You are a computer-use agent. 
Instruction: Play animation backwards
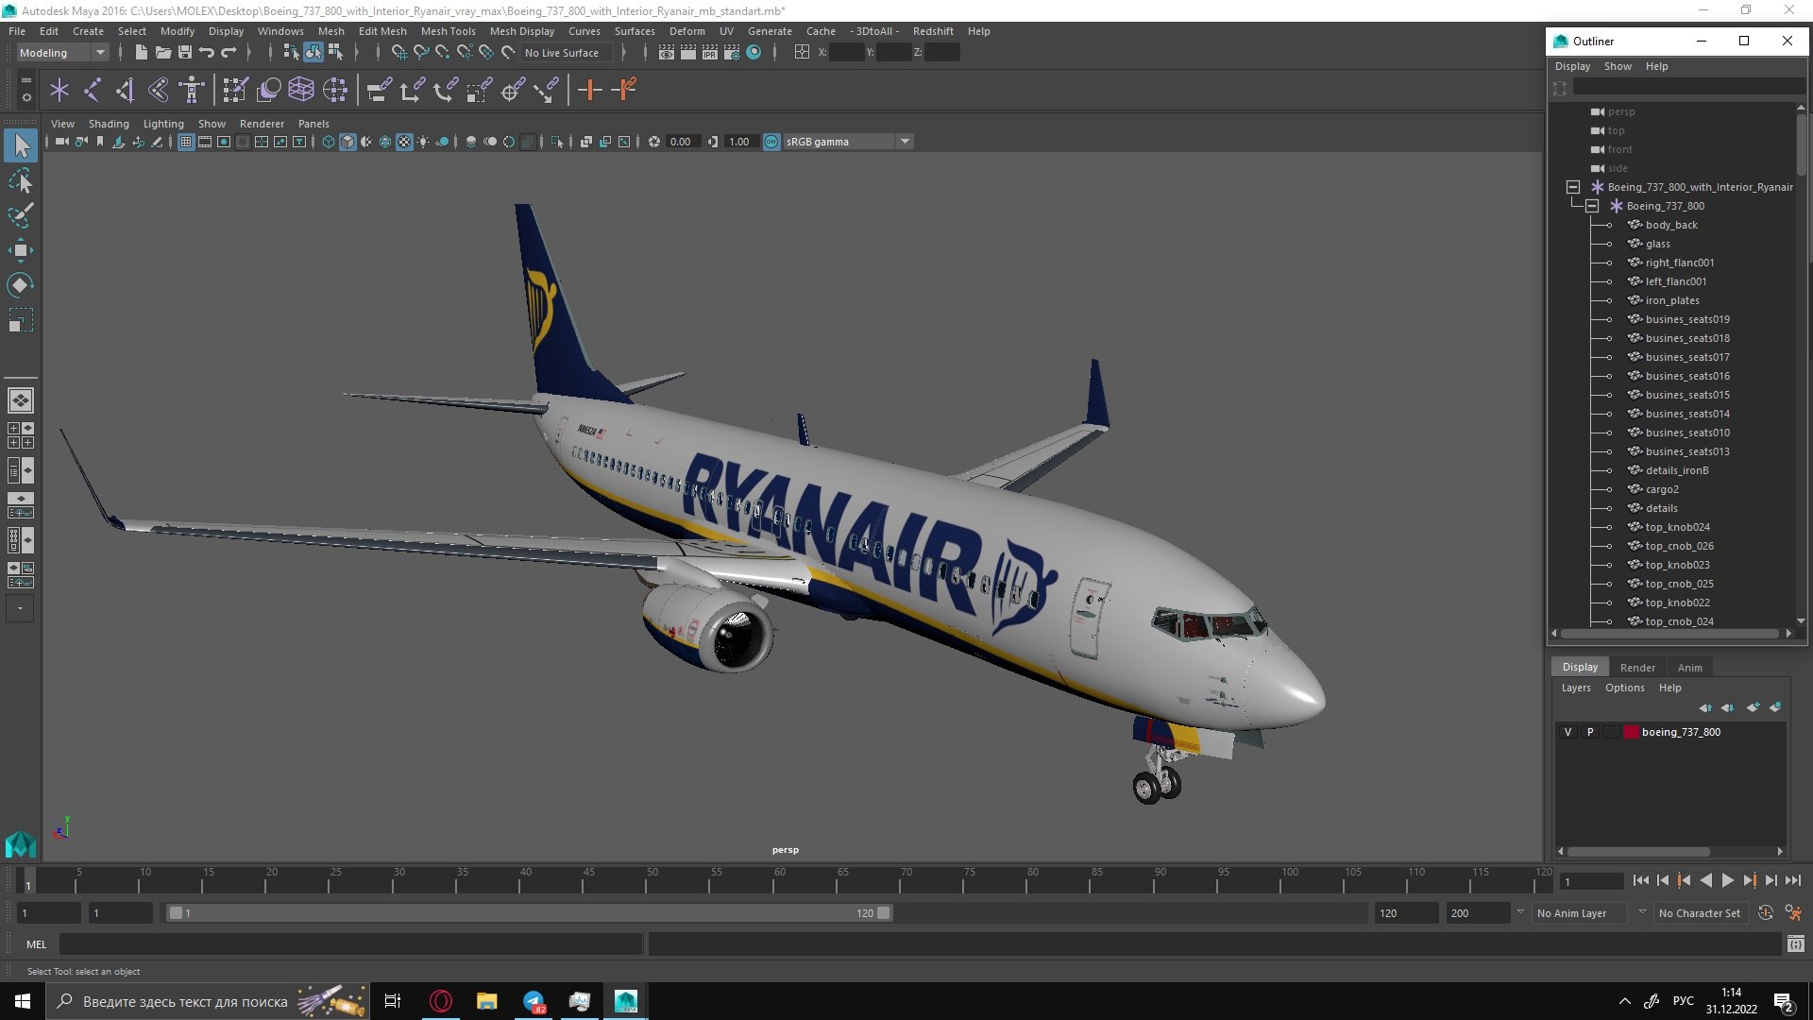[1705, 880]
